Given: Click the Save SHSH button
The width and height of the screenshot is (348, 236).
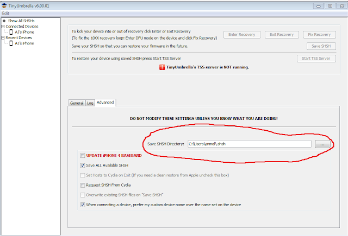Looking at the screenshot, I should [x=321, y=46].
